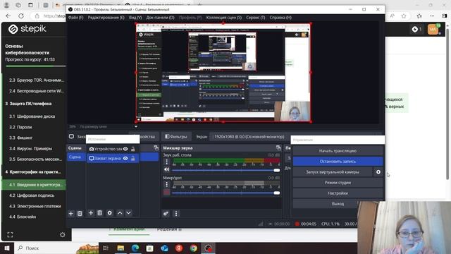The image size is (451, 254).
Task: Hide Устройство захвата source with eye icon
Action: [x=125, y=149]
